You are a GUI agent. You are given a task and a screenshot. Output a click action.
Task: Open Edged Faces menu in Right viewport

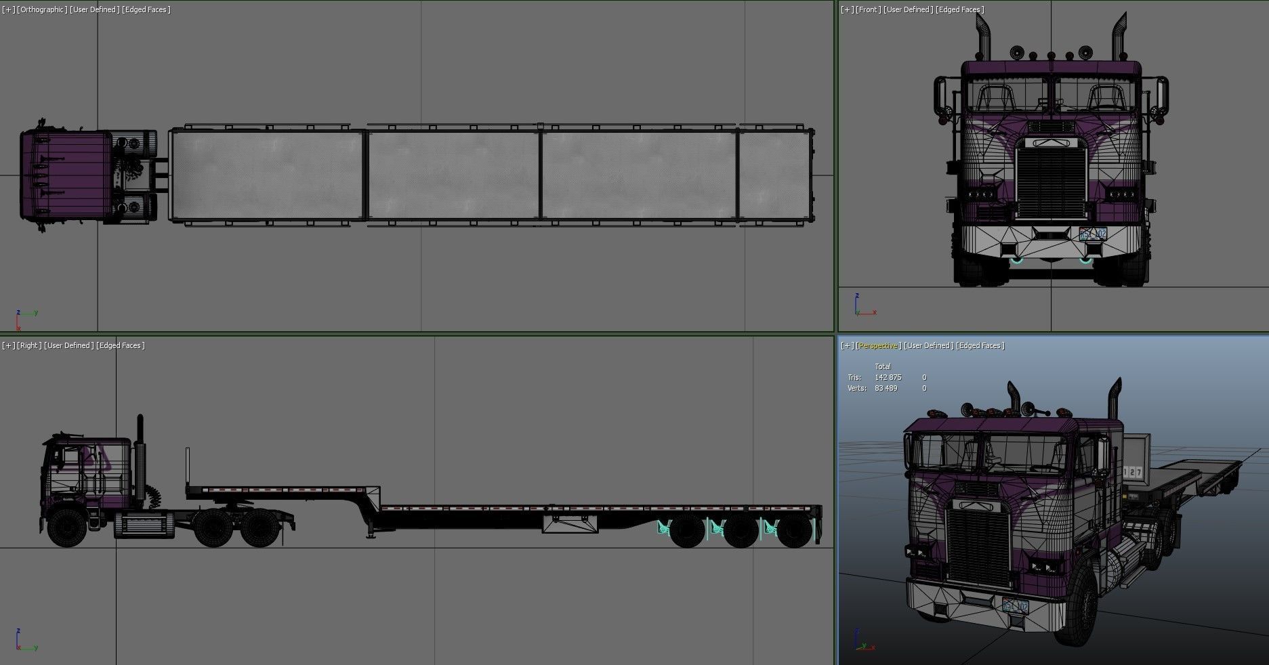click(x=121, y=345)
